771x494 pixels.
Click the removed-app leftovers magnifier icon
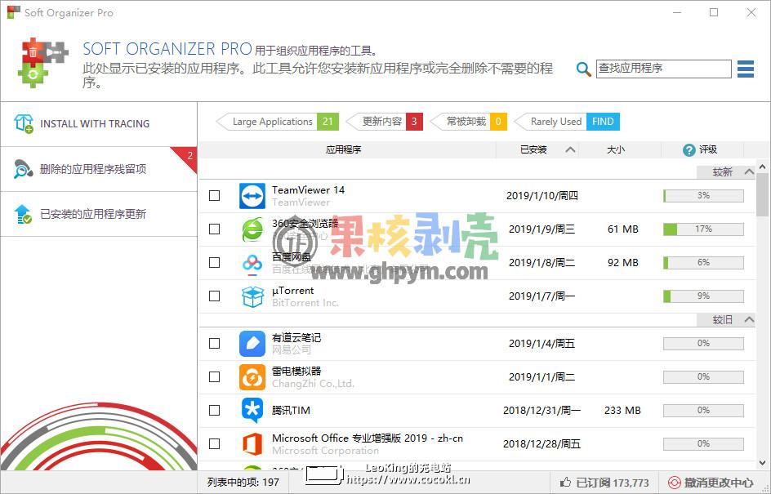(23, 168)
